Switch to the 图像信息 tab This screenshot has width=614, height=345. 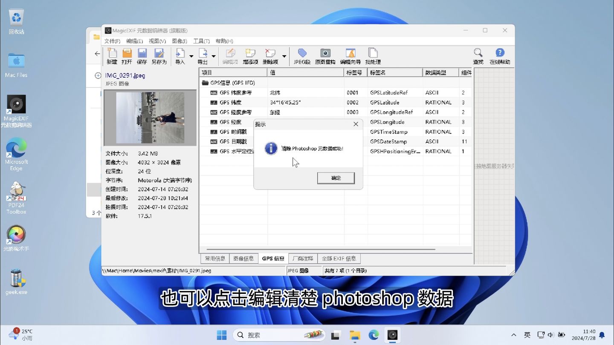click(x=243, y=259)
